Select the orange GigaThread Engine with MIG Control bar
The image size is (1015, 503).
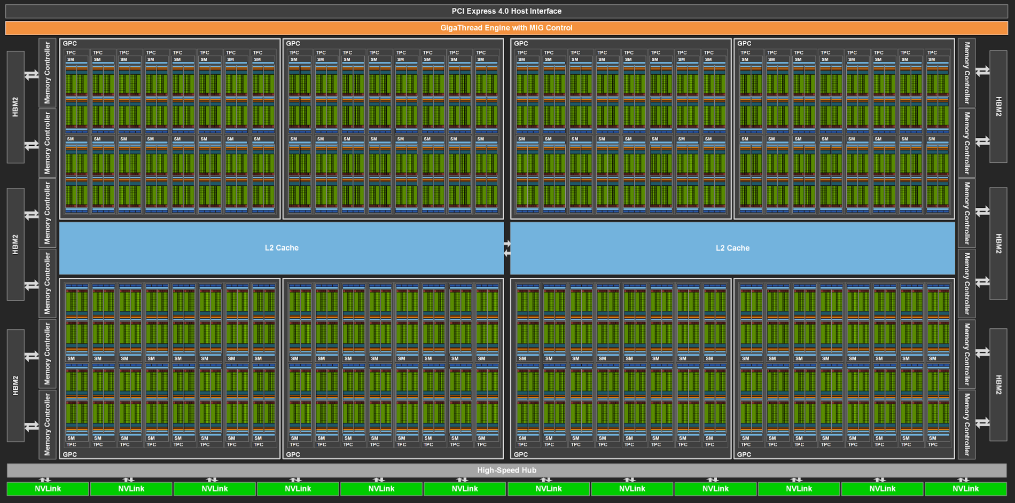coord(506,28)
